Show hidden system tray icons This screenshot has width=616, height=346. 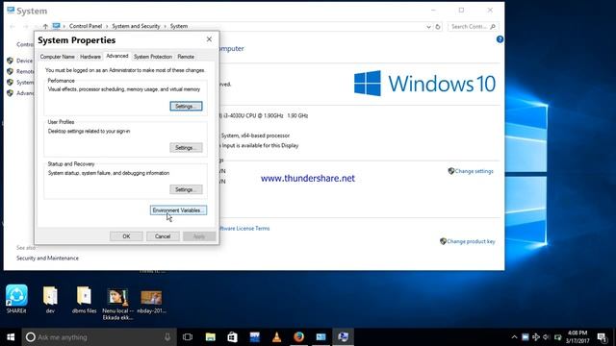[x=514, y=337]
